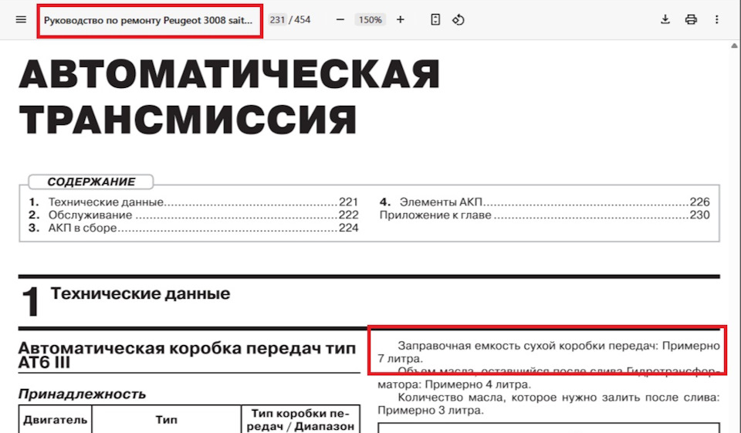Open the sidebar hamburger menu

tap(21, 19)
